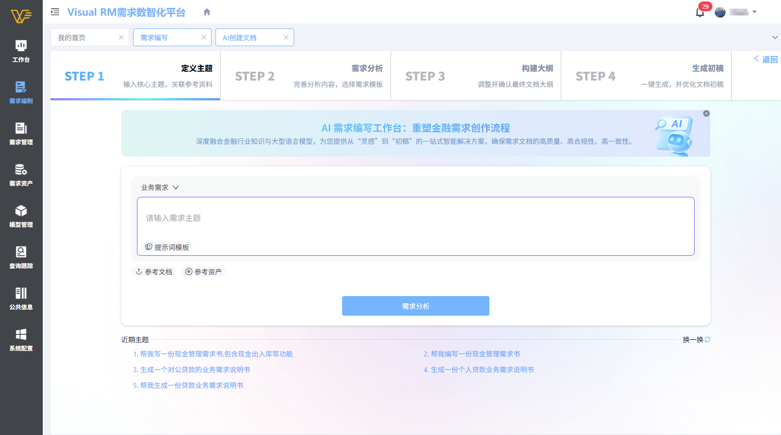Close the 需求编写 tab

204,37
